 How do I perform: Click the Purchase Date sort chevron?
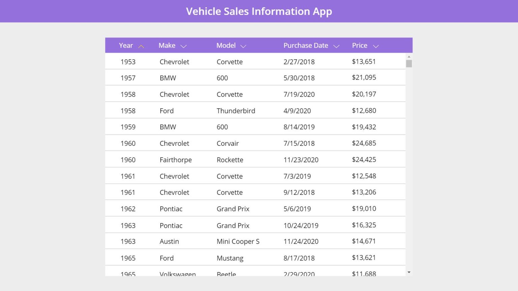click(x=336, y=46)
